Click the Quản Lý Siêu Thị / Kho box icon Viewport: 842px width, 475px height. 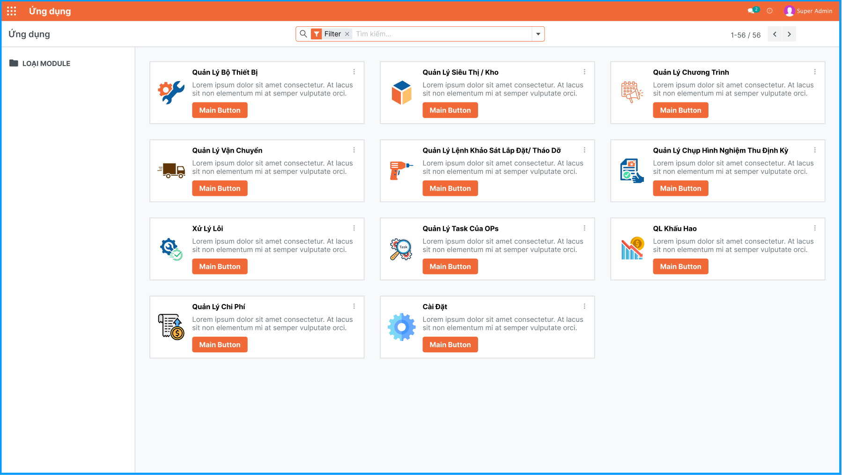pyautogui.click(x=401, y=91)
